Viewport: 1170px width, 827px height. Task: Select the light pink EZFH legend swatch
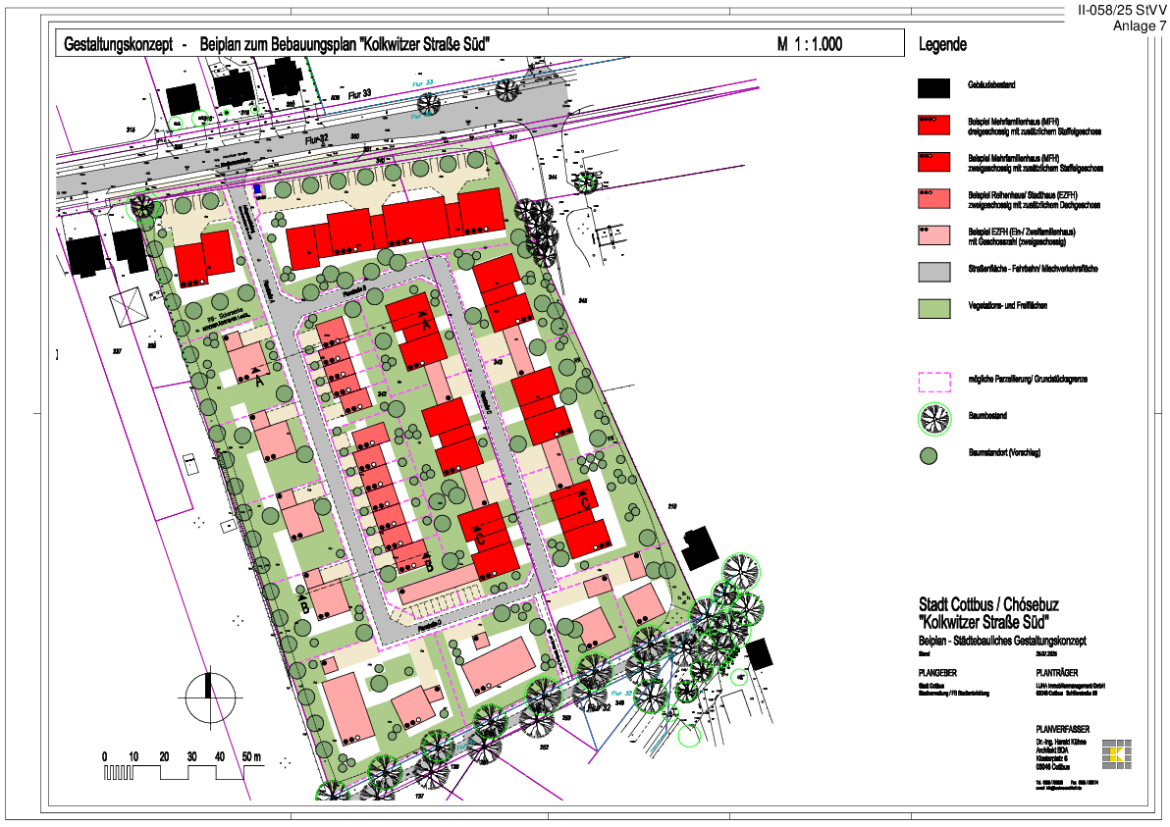pyautogui.click(x=934, y=235)
